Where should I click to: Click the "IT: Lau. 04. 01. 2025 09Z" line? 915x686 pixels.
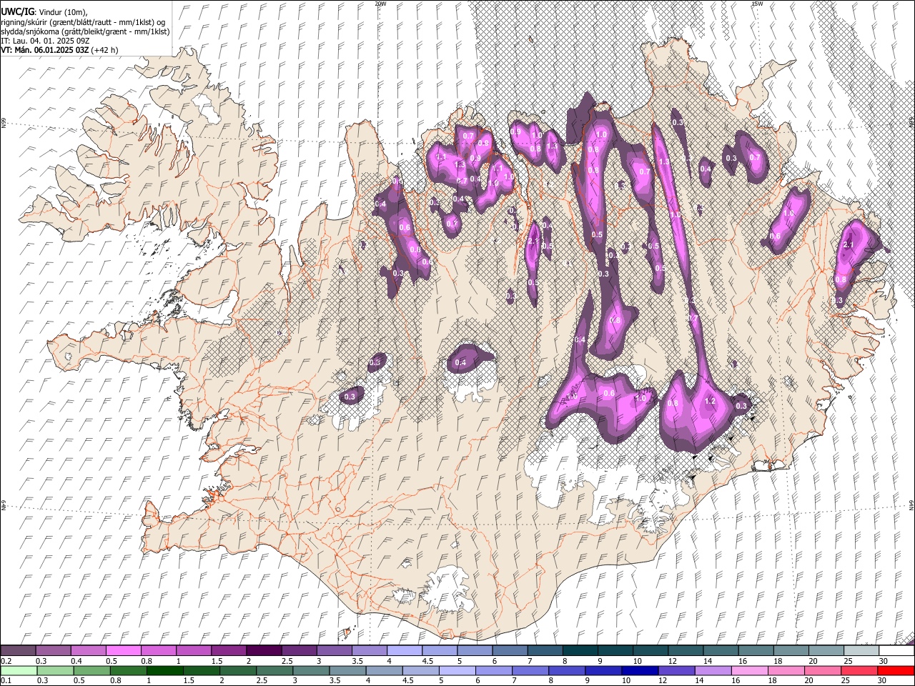44,41
